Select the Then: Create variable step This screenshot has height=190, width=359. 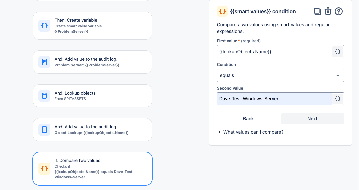coord(92,26)
